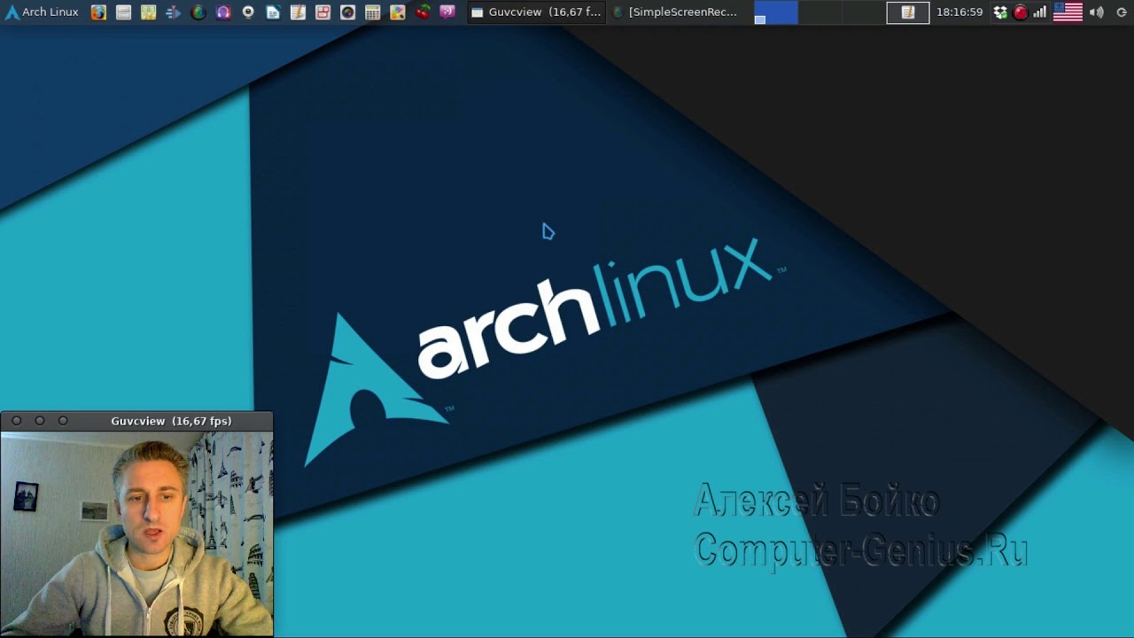Screen dimensions: 1134x638
Task: Open the colorful image editor launcher
Action: pos(398,12)
